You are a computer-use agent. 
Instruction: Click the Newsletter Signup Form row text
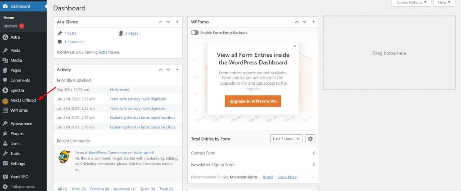tap(213, 165)
